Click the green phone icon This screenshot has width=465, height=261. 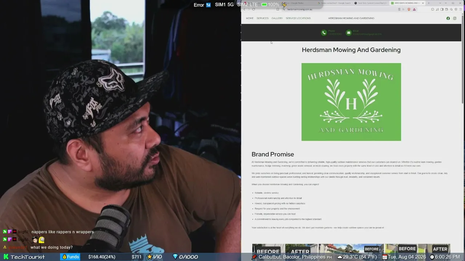tap(324, 33)
